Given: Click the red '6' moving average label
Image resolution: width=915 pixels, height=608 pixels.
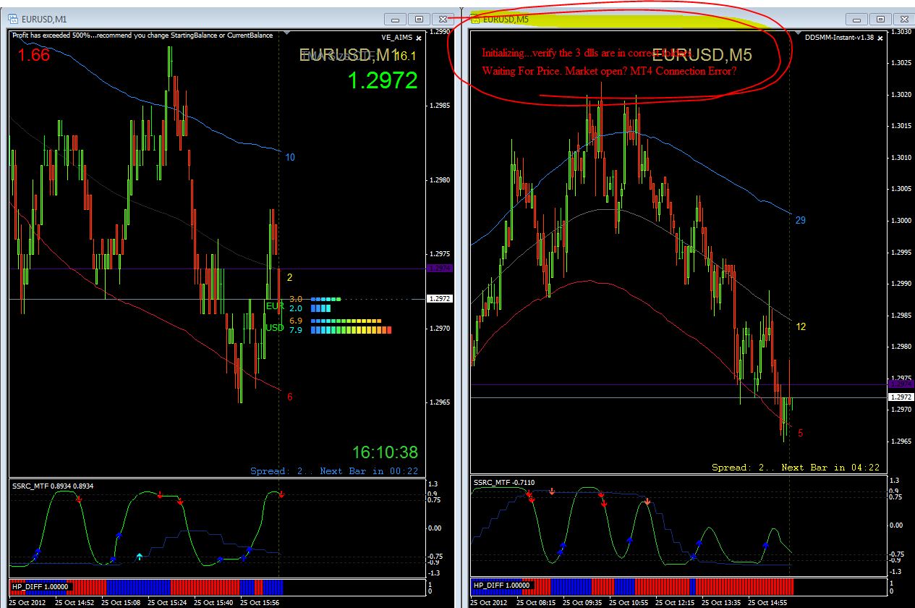Looking at the screenshot, I should pos(290,397).
